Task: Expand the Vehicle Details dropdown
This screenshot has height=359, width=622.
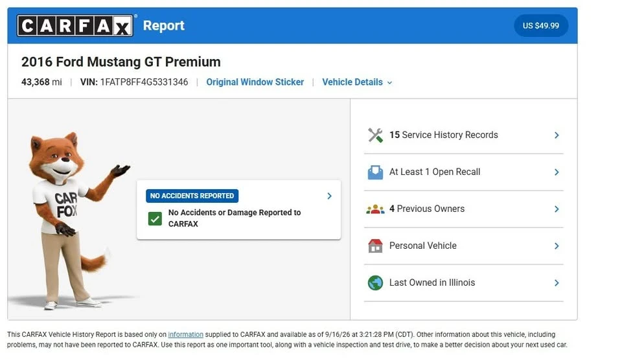Action: point(357,82)
